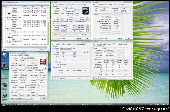Viewport: 170px width, 112px height.
Task: Click the BIOS save chip icon in GPU-Z
Action: pos(46,68)
